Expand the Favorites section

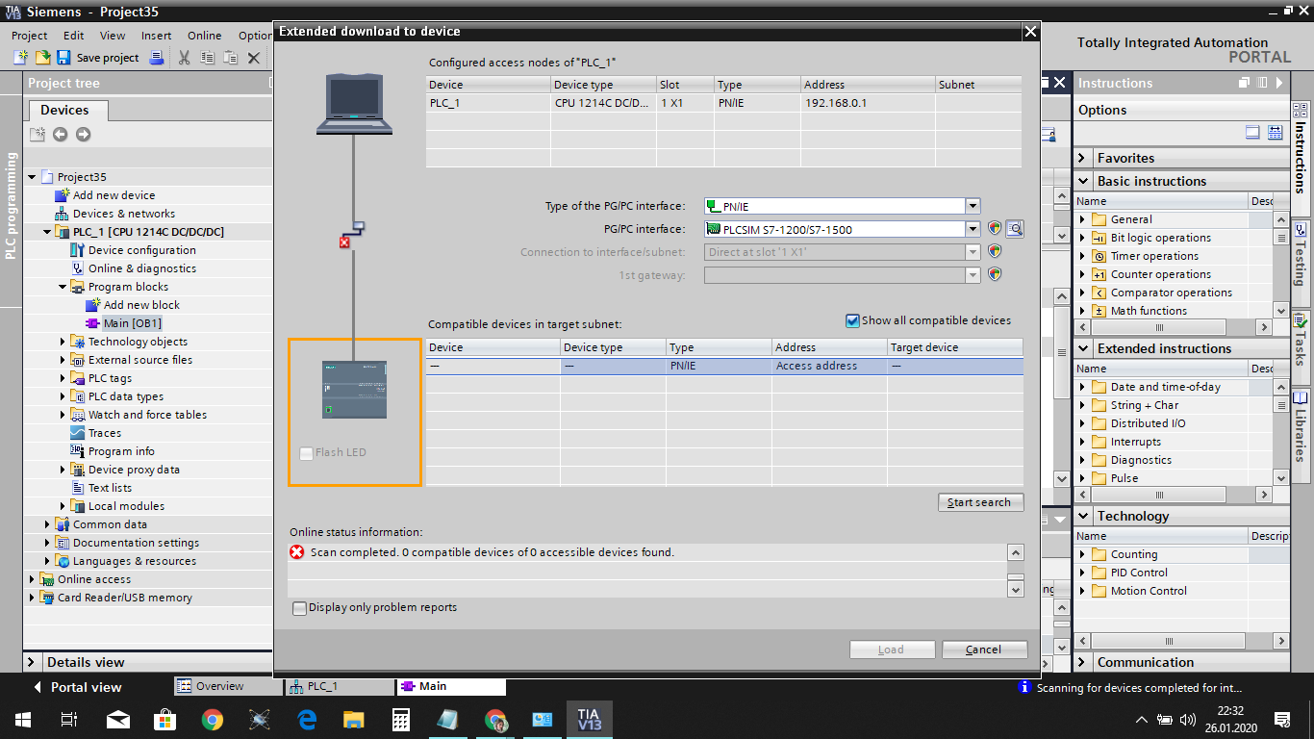tap(1083, 158)
